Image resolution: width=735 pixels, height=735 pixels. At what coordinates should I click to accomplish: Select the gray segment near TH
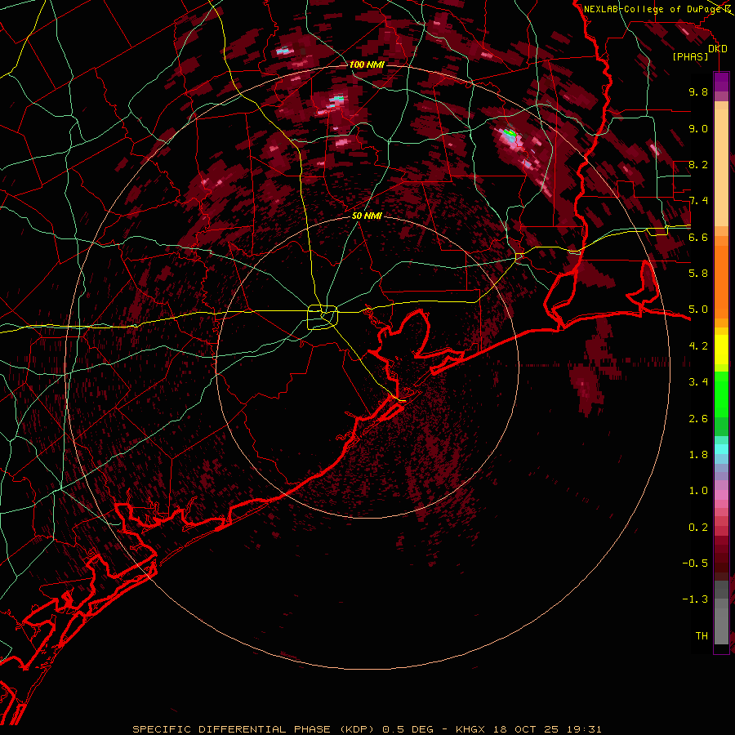click(721, 626)
